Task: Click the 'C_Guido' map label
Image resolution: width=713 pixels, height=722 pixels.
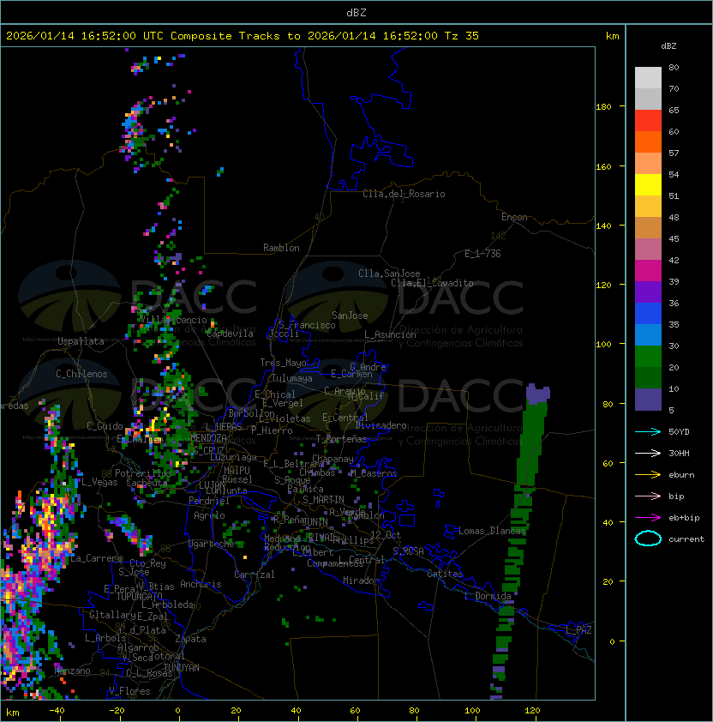Action: pos(105,426)
